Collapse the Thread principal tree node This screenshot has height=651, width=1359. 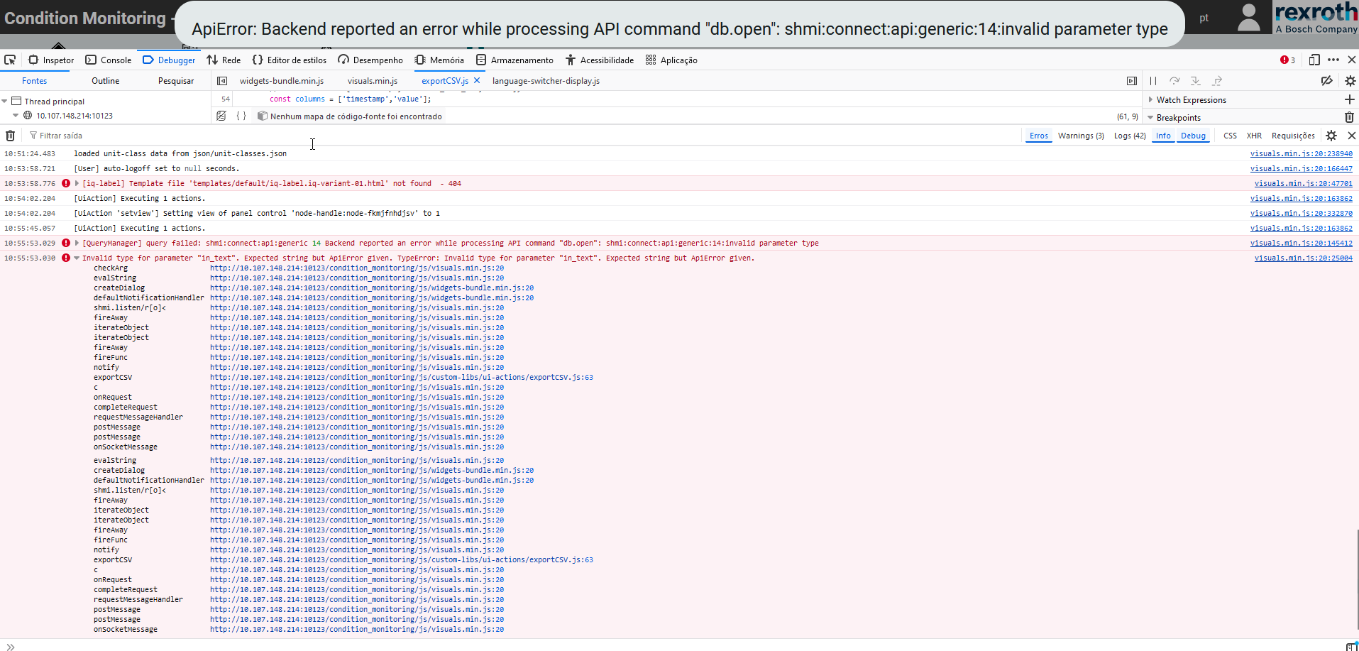click(x=5, y=102)
